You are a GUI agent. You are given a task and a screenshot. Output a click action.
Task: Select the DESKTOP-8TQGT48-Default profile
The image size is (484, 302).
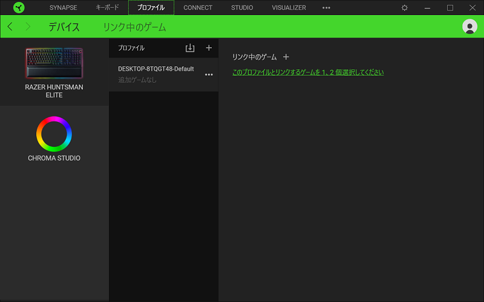click(x=163, y=74)
